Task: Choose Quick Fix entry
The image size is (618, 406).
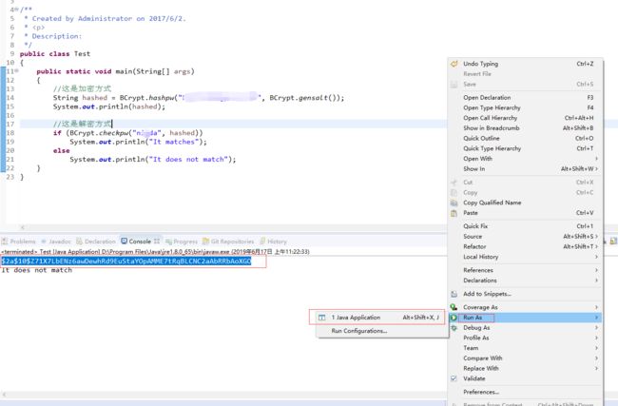Action: click(526, 226)
